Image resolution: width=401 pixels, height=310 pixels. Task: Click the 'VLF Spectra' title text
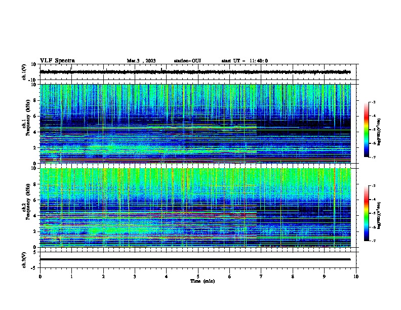click(57, 61)
